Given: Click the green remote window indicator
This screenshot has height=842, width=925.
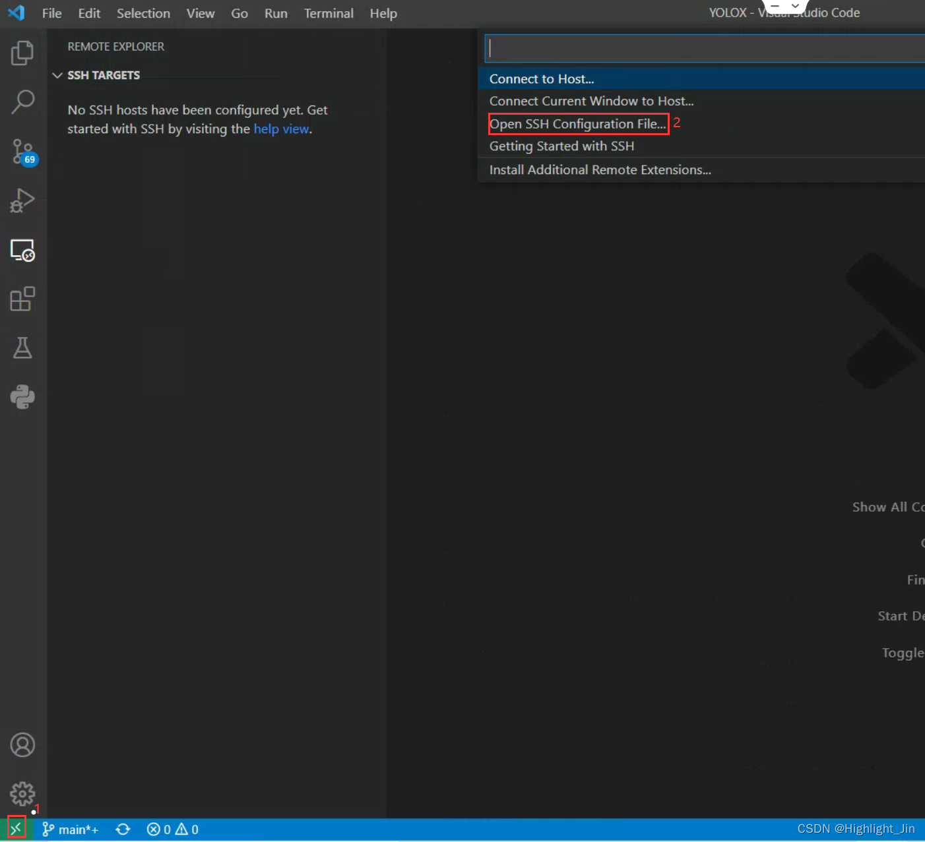Looking at the screenshot, I should [16, 829].
